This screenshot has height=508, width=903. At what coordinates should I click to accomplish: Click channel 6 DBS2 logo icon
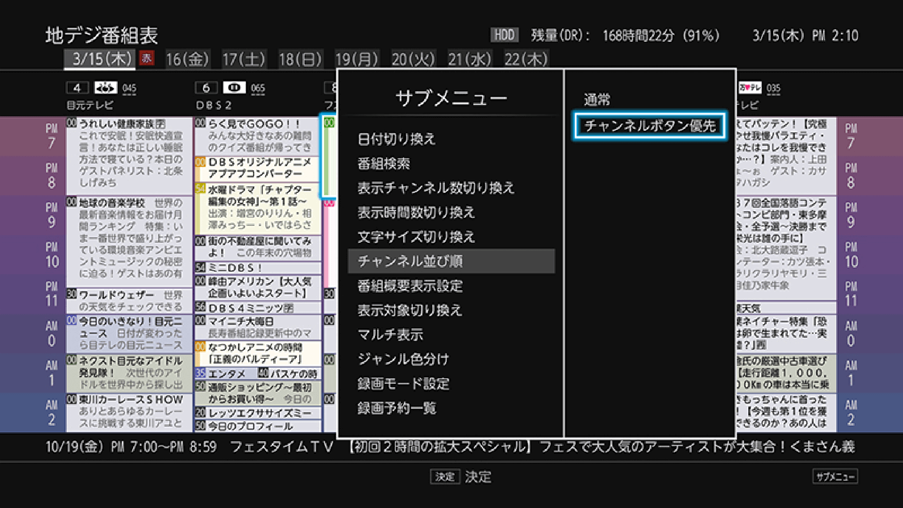coord(234,88)
